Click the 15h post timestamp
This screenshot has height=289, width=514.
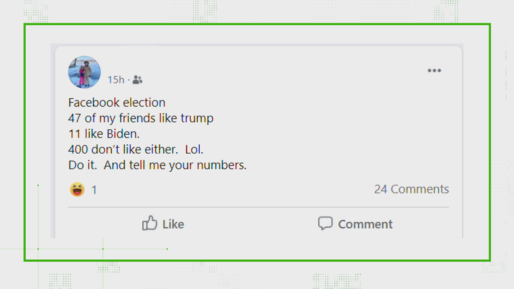(116, 80)
